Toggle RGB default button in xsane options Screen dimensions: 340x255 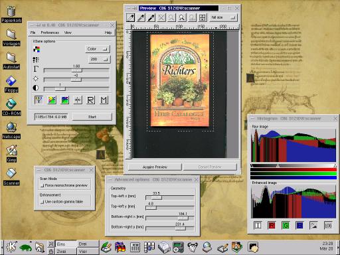coord(39,100)
